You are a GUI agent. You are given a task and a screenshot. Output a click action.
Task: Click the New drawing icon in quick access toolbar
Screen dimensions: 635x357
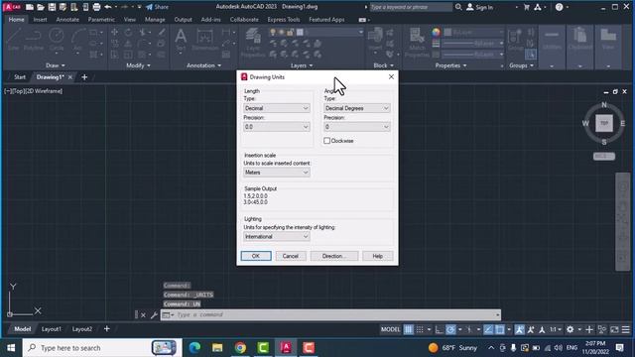point(30,7)
